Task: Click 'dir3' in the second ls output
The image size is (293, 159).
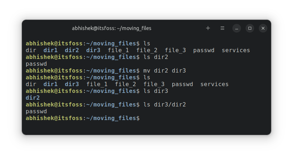Action: pyautogui.click(x=72, y=84)
